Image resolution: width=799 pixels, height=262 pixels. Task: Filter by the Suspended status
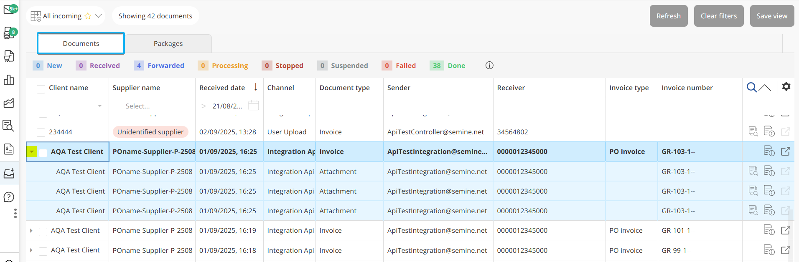pyautogui.click(x=343, y=65)
